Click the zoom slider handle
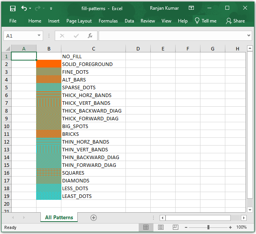The image size is (256, 234). coord(208,227)
